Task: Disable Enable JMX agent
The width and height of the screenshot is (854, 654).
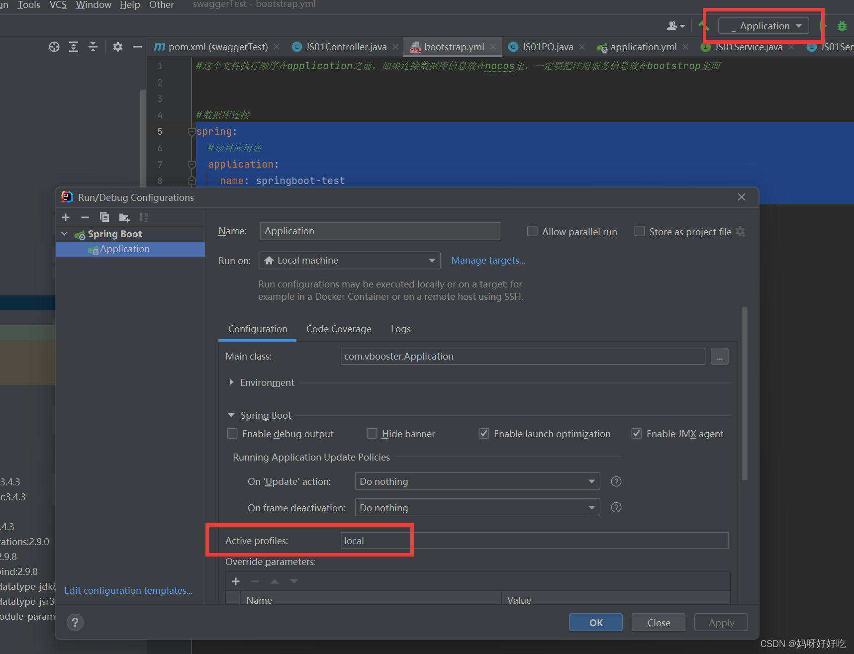Action: point(637,433)
